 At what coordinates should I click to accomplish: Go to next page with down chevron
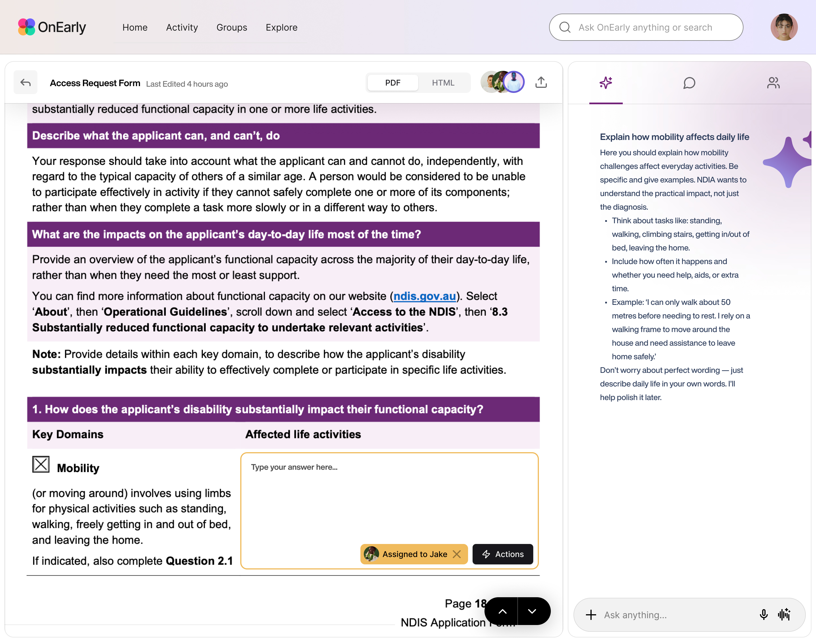click(532, 611)
